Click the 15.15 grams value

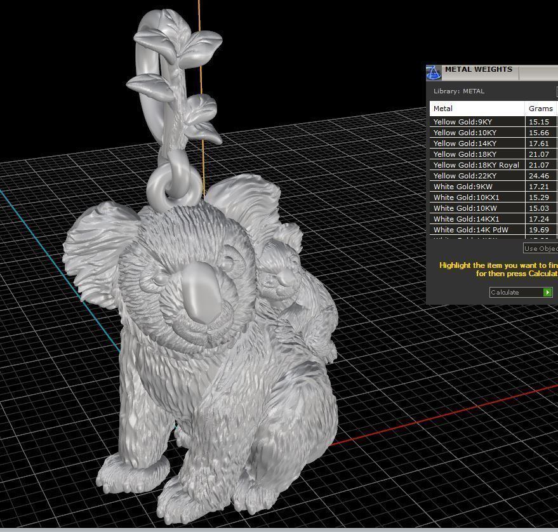(539, 122)
